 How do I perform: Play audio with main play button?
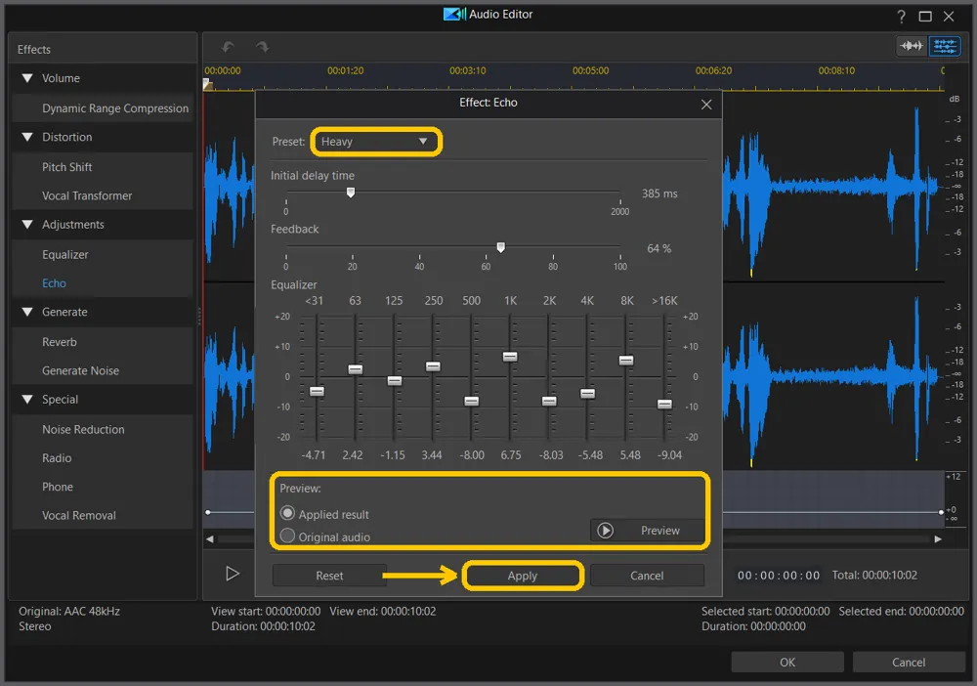[232, 574]
